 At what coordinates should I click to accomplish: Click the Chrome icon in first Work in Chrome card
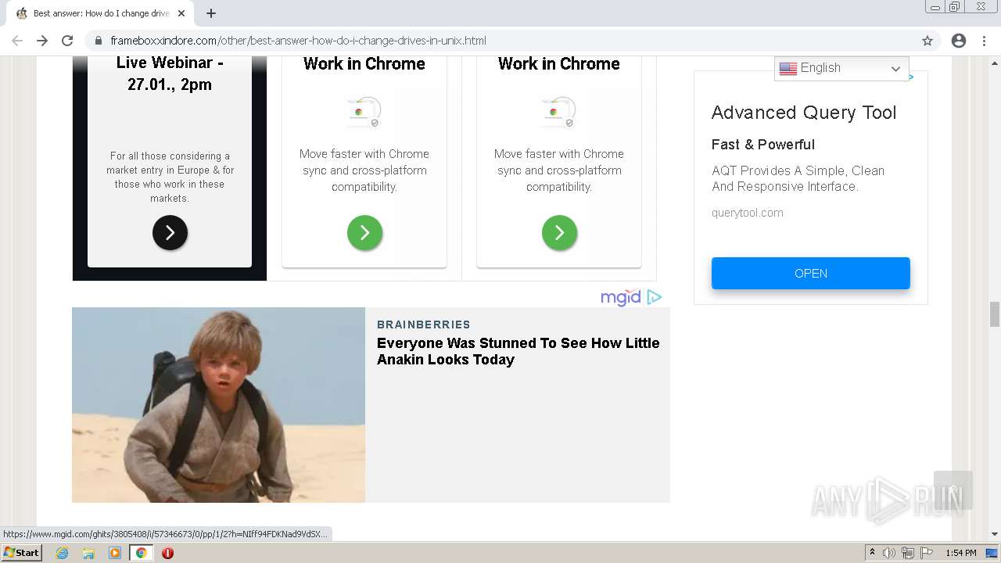[x=364, y=113]
